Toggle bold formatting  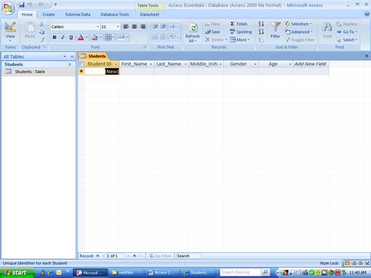tap(54, 37)
